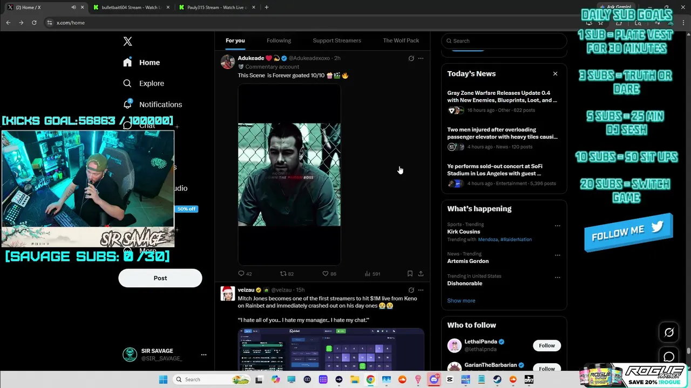
Task: Open more options for the Artemis Gordon trend
Action: [x=558, y=255]
